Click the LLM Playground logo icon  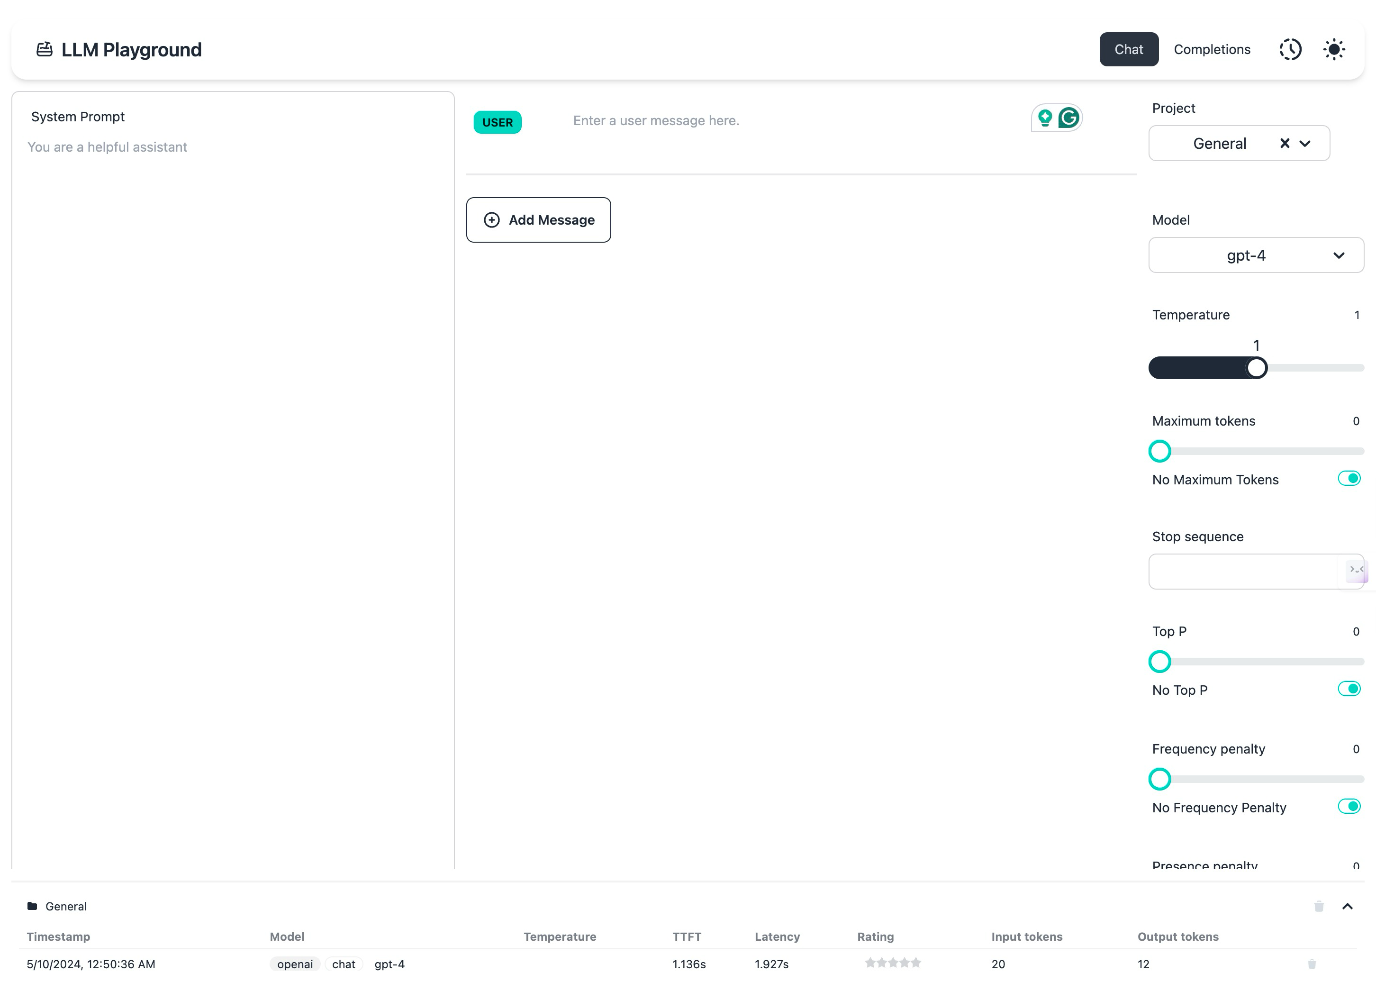click(x=45, y=49)
